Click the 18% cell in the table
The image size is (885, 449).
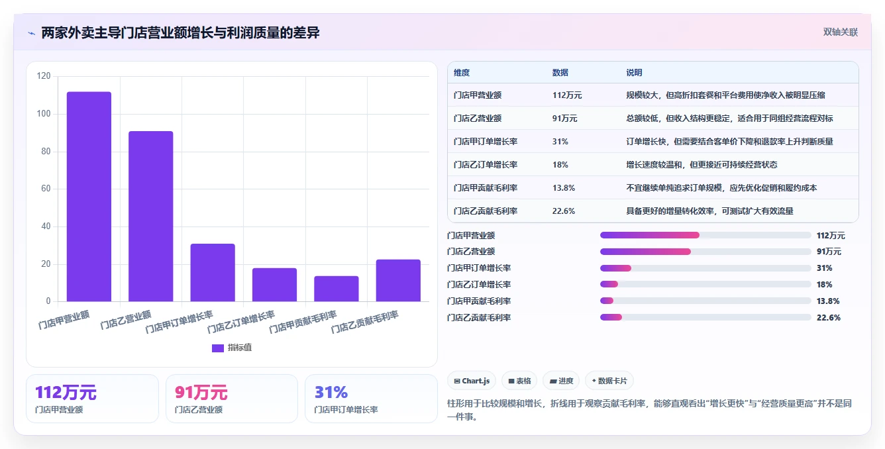[560, 165]
